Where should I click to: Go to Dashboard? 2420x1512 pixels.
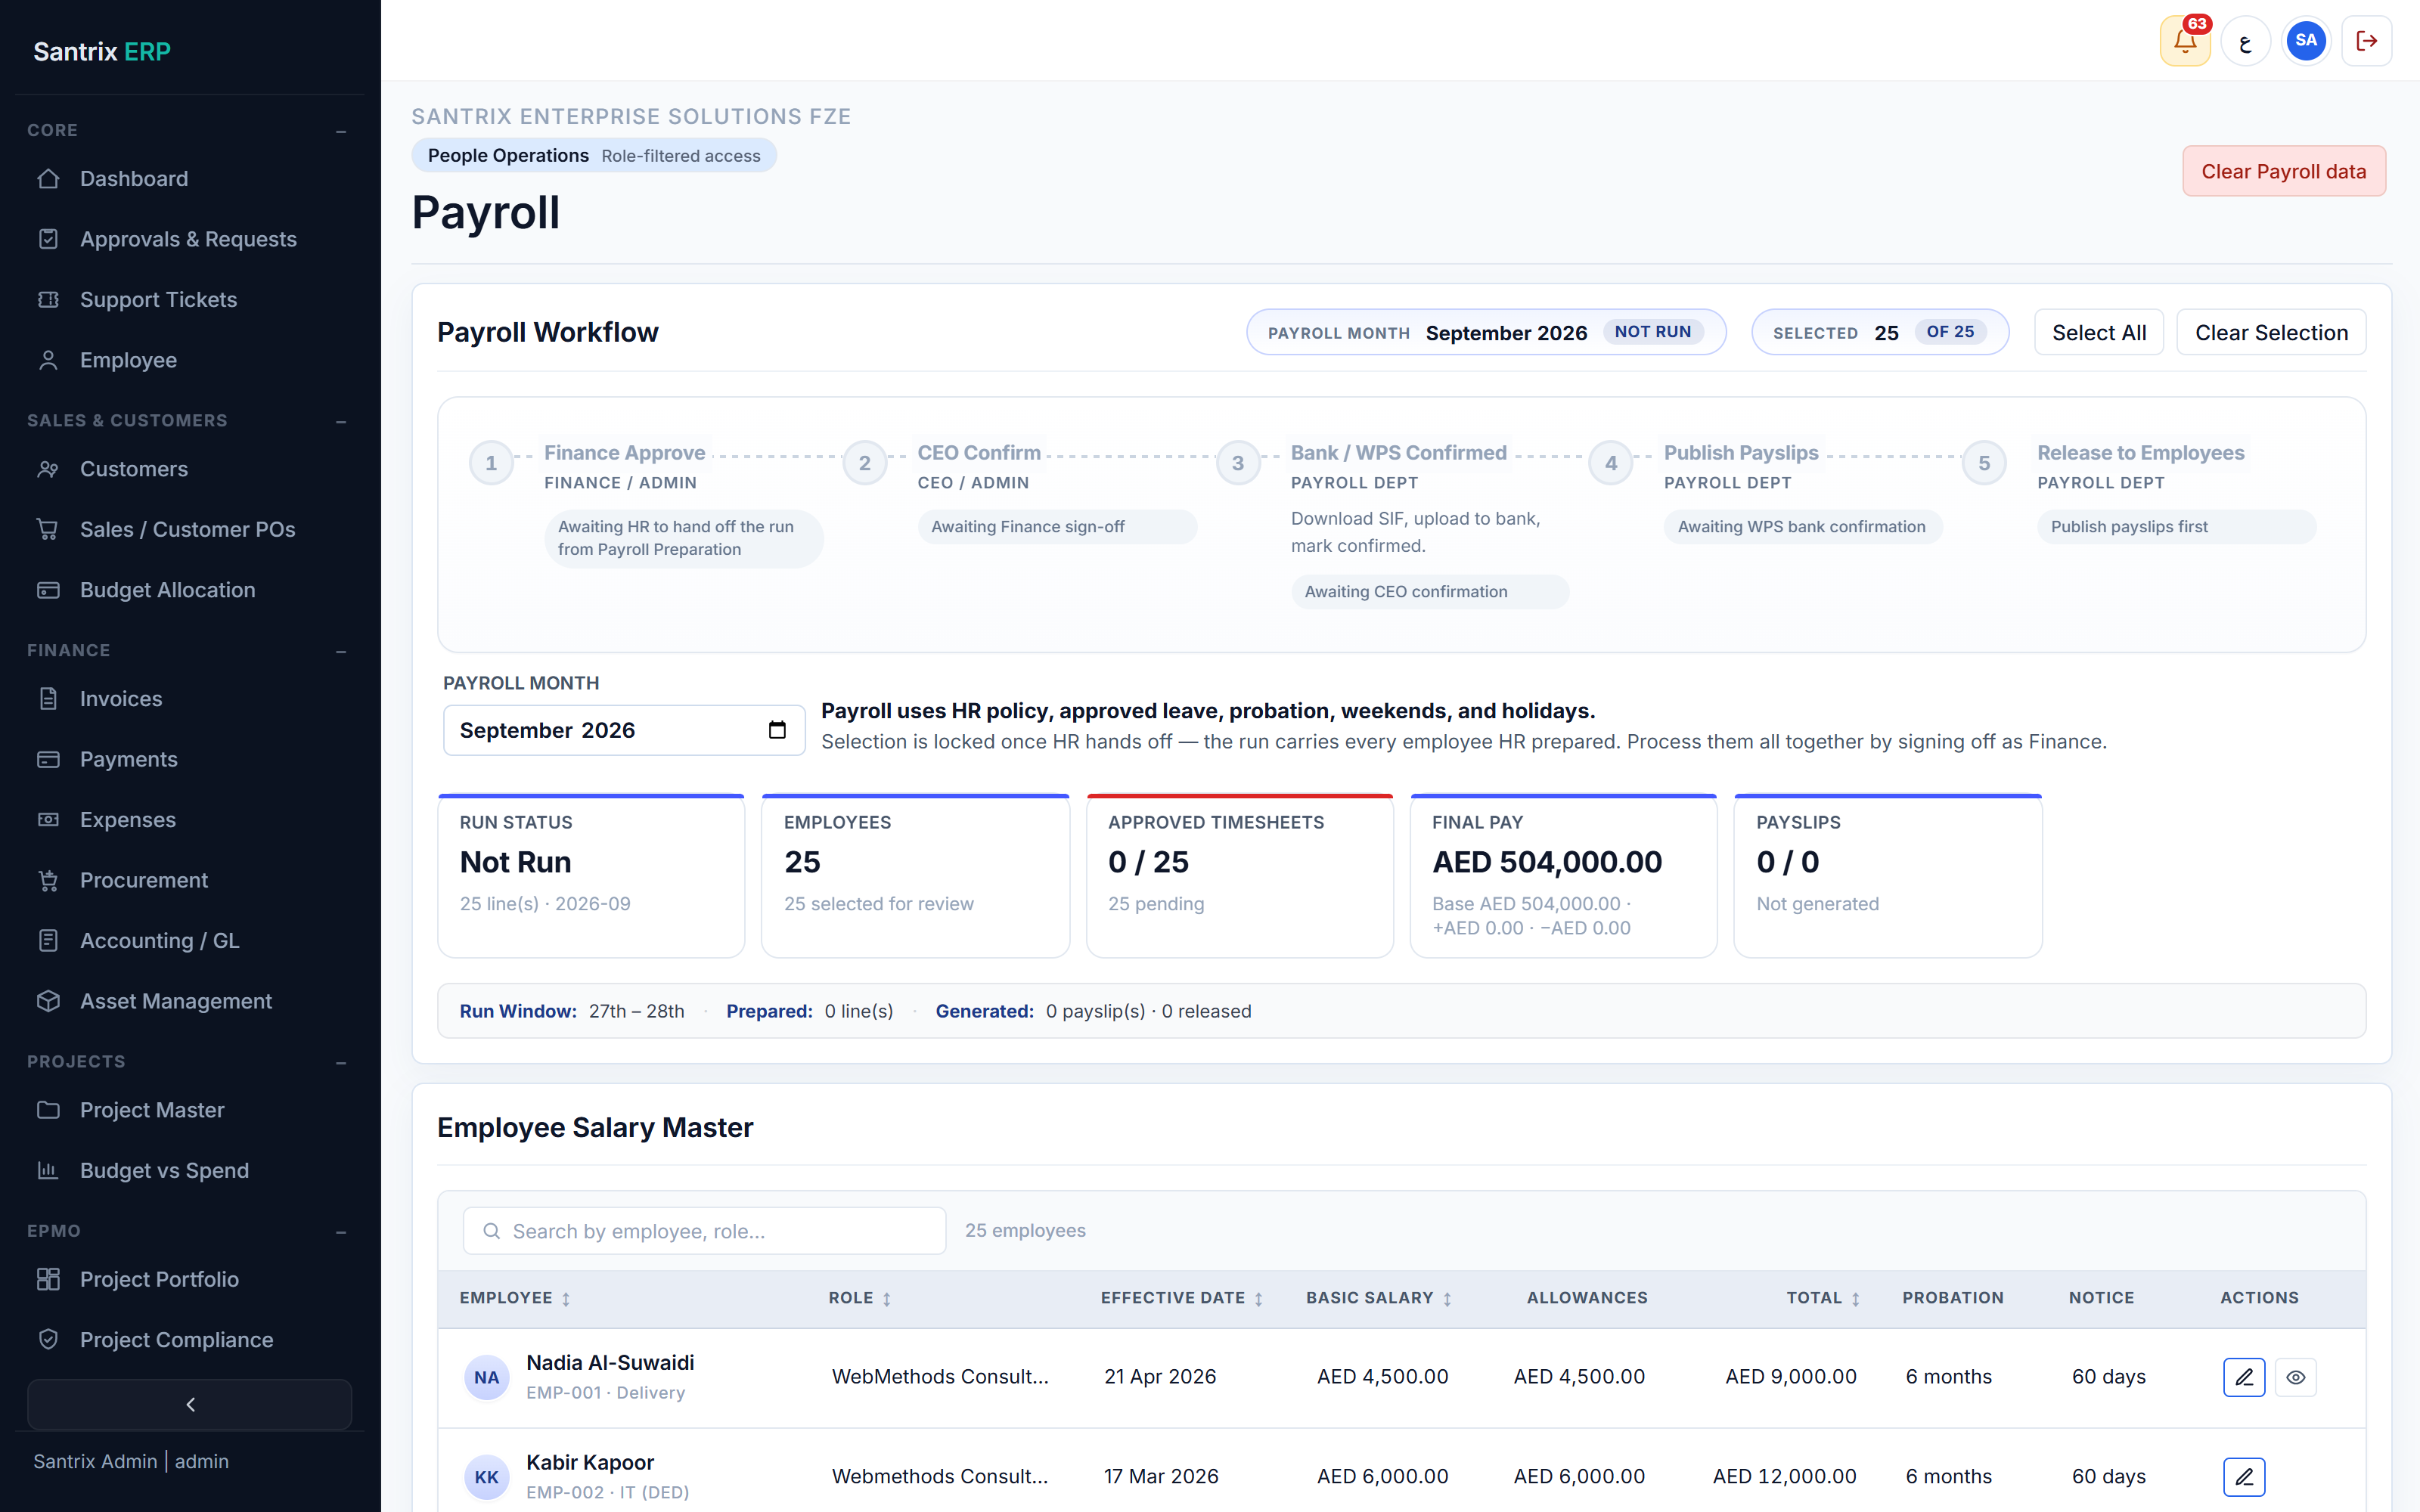tap(190, 179)
